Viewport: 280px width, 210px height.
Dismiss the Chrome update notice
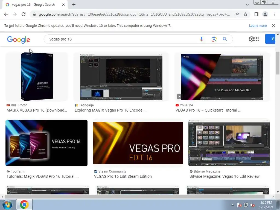(273, 25)
